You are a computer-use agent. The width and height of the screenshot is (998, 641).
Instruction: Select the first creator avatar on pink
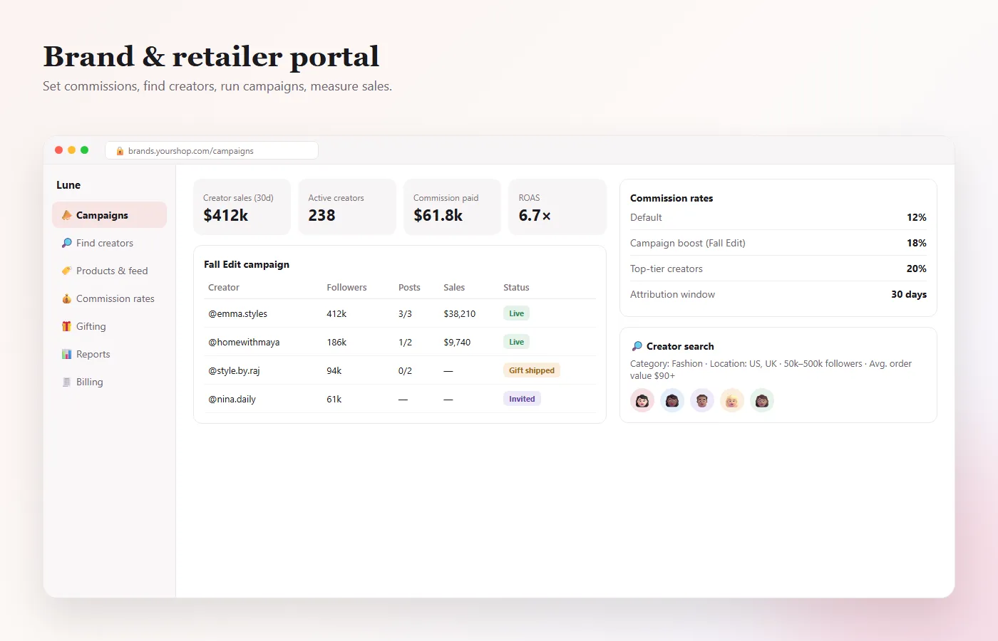click(x=642, y=400)
